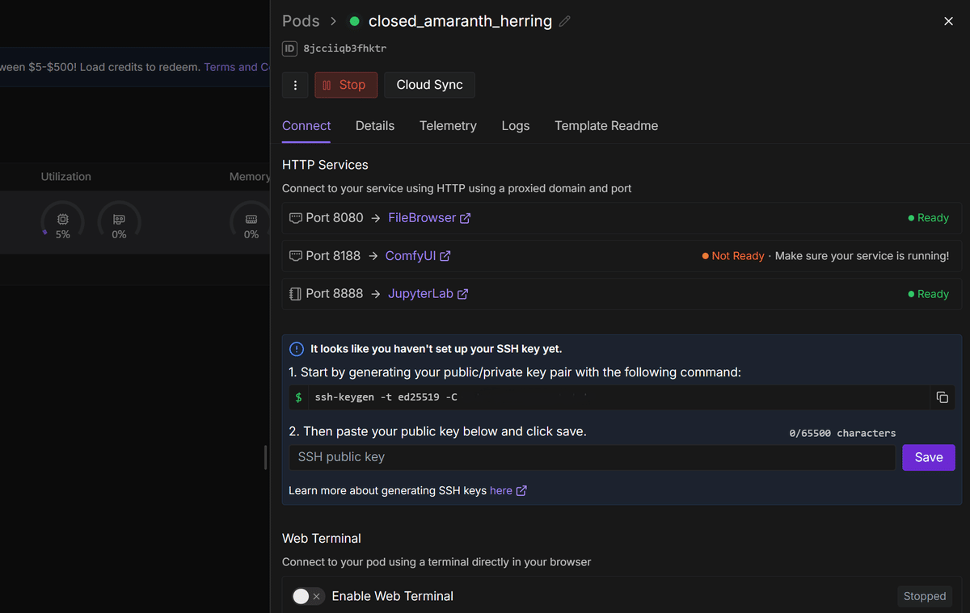This screenshot has height=613, width=970.
Task: Click the SSH public key input field
Action: click(592, 457)
